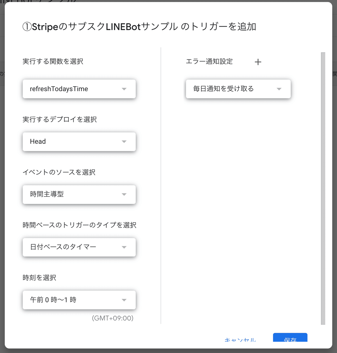The width and height of the screenshot is (337, 353).
Task: Click the blue 保存 button
Action: tap(290, 338)
